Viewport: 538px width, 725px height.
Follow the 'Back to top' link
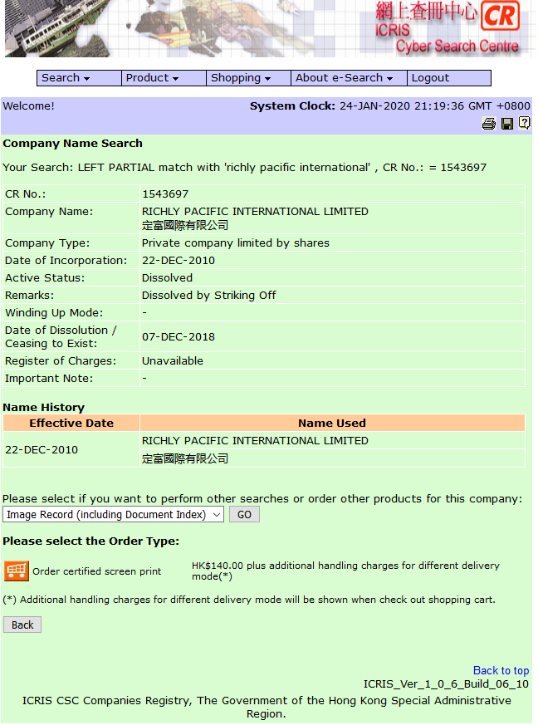[x=501, y=670]
